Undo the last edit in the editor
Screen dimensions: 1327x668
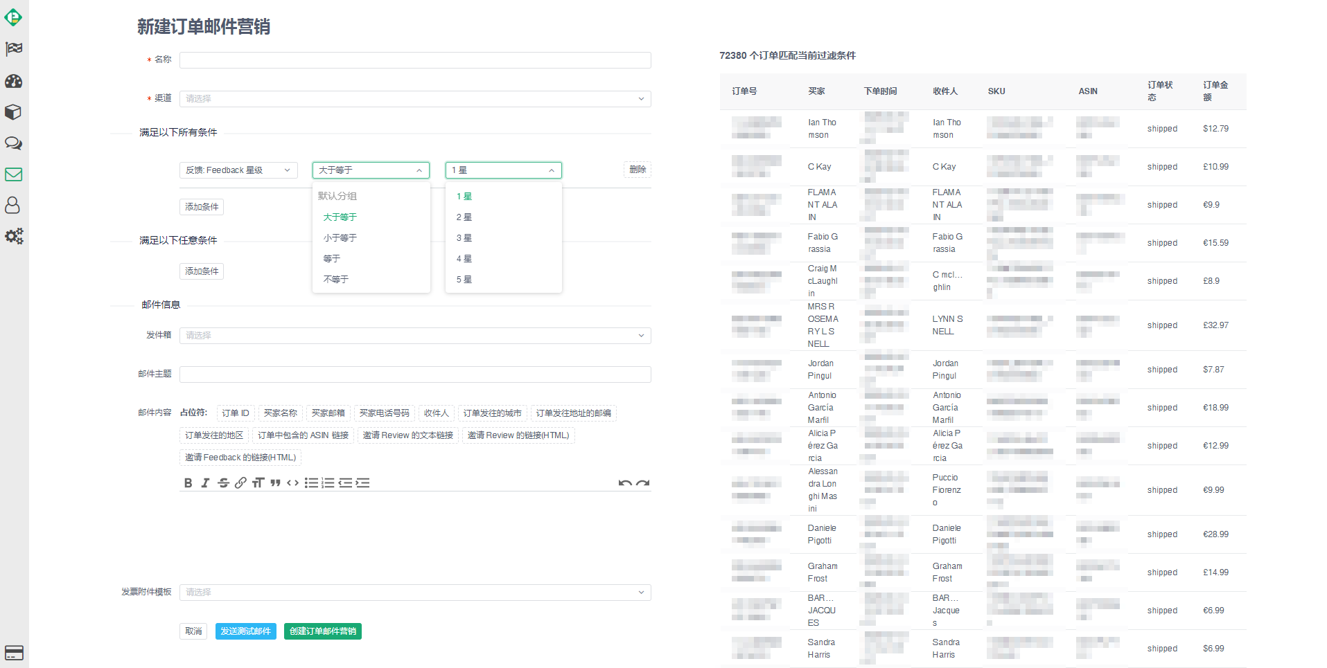[625, 483]
